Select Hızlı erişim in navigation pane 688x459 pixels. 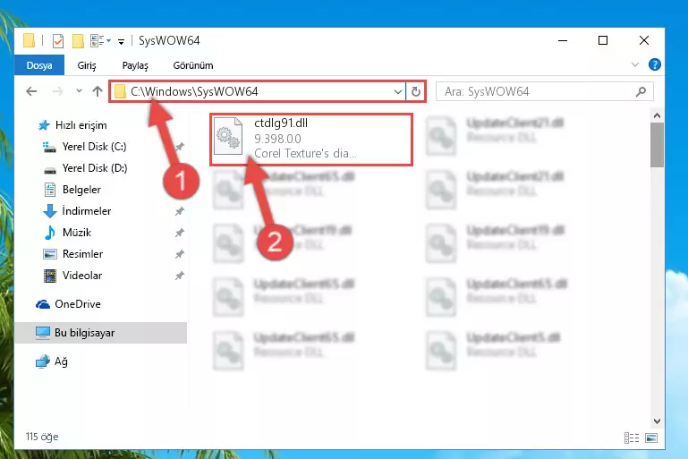[x=72, y=125]
